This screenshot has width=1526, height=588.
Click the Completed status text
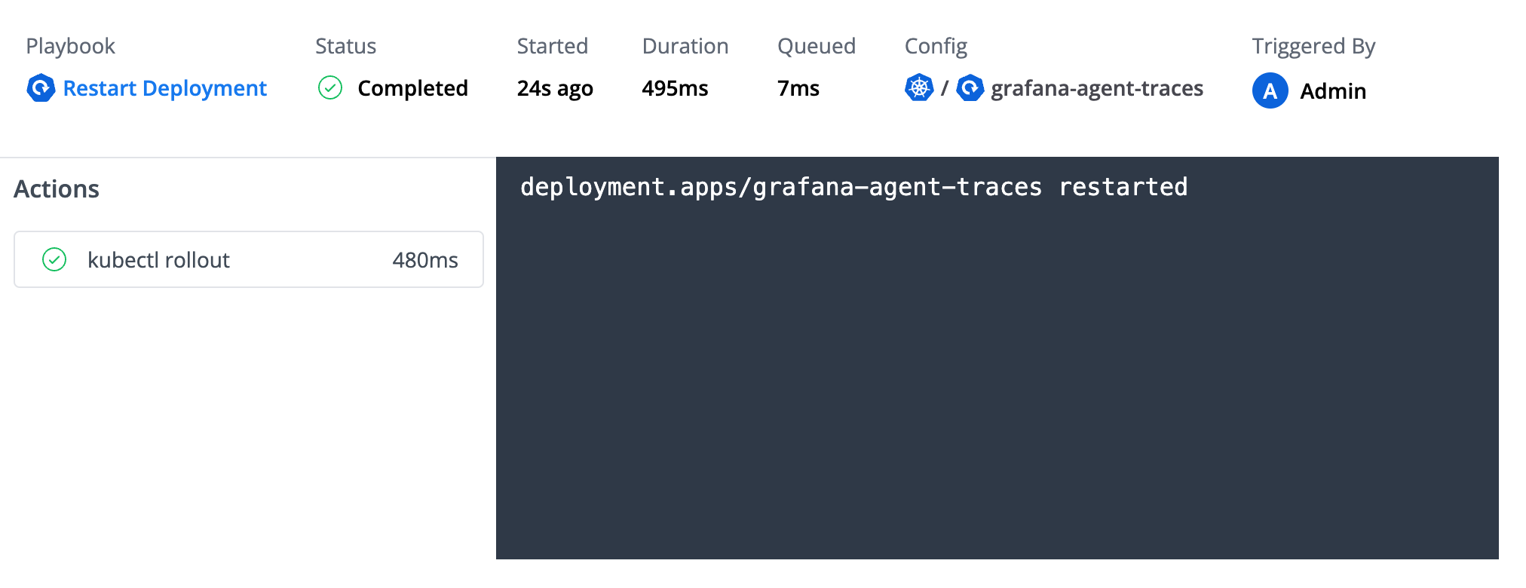412,88
